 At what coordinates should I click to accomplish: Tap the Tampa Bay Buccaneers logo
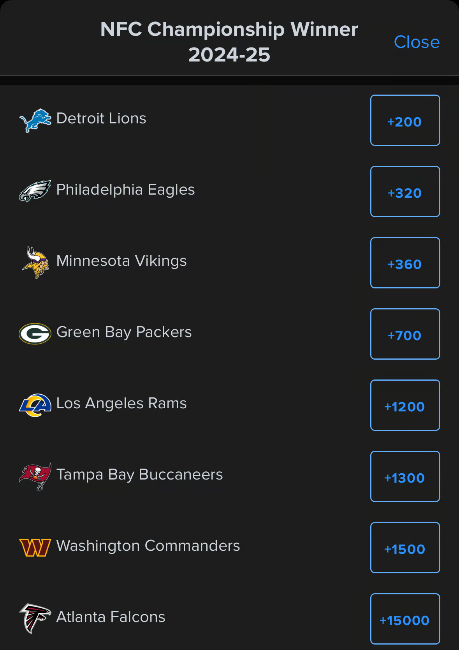[35, 476]
